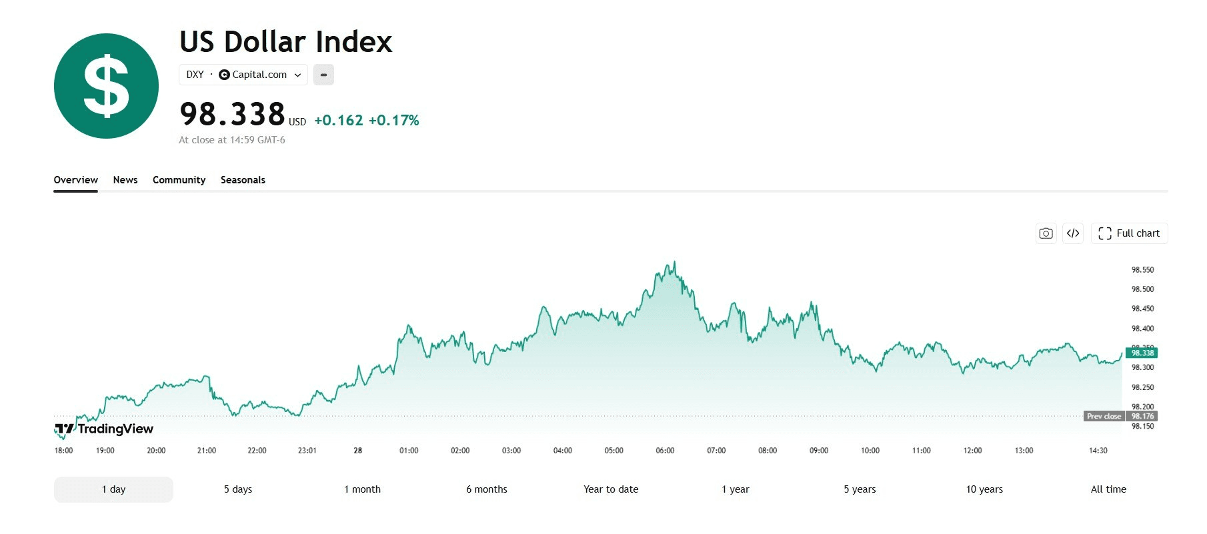The width and height of the screenshot is (1207, 534).
Task: Show the 6 months chart range
Action: (487, 489)
